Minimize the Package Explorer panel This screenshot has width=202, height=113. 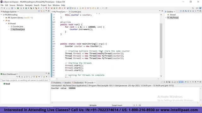click(x=46, y=11)
